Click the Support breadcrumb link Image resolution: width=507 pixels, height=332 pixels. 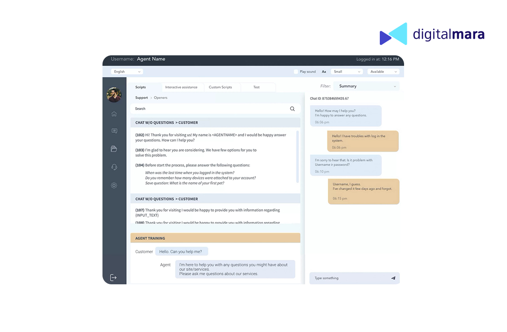[142, 98]
